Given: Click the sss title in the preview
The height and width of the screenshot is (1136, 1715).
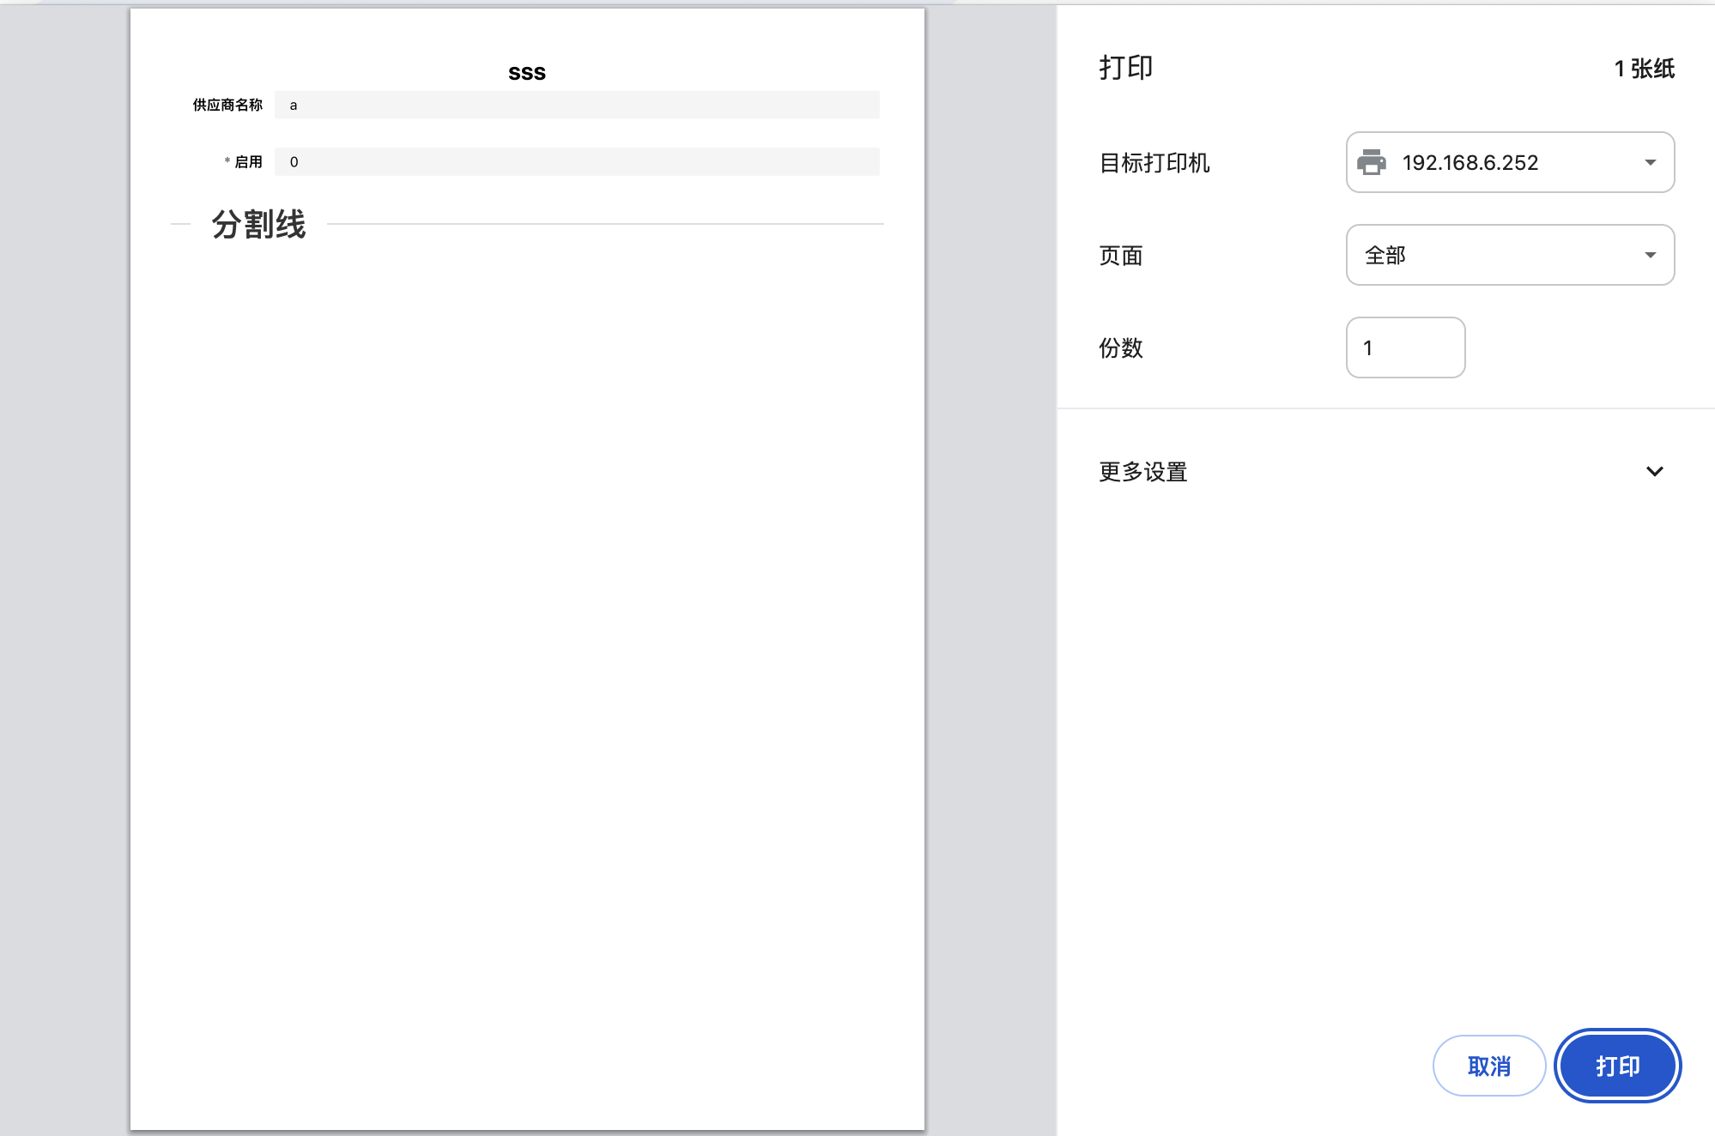Looking at the screenshot, I should coord(526,72).
